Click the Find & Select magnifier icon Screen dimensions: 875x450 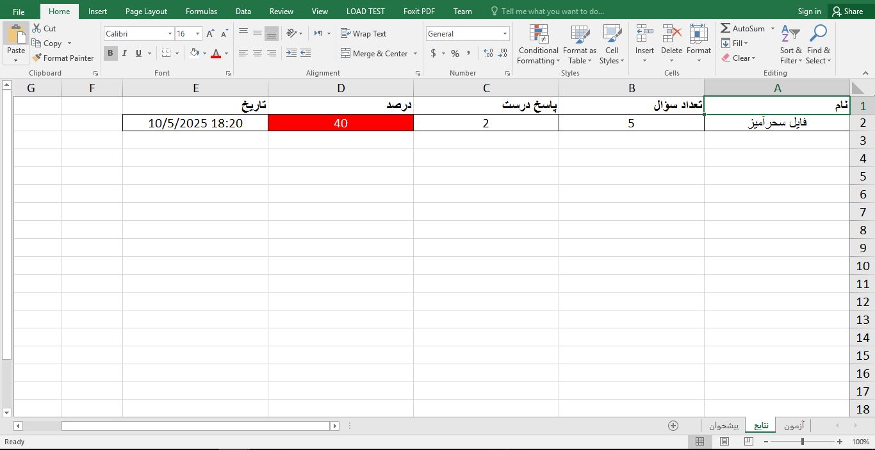818,34
